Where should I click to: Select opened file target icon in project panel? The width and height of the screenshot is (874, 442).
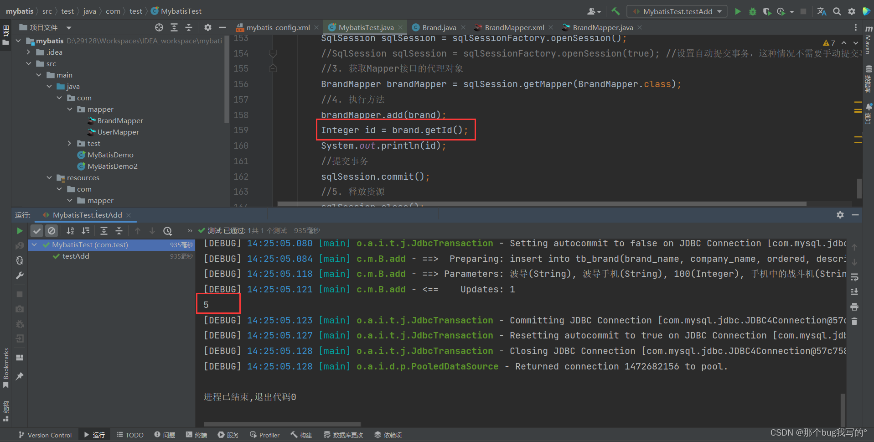click(159, 27)
